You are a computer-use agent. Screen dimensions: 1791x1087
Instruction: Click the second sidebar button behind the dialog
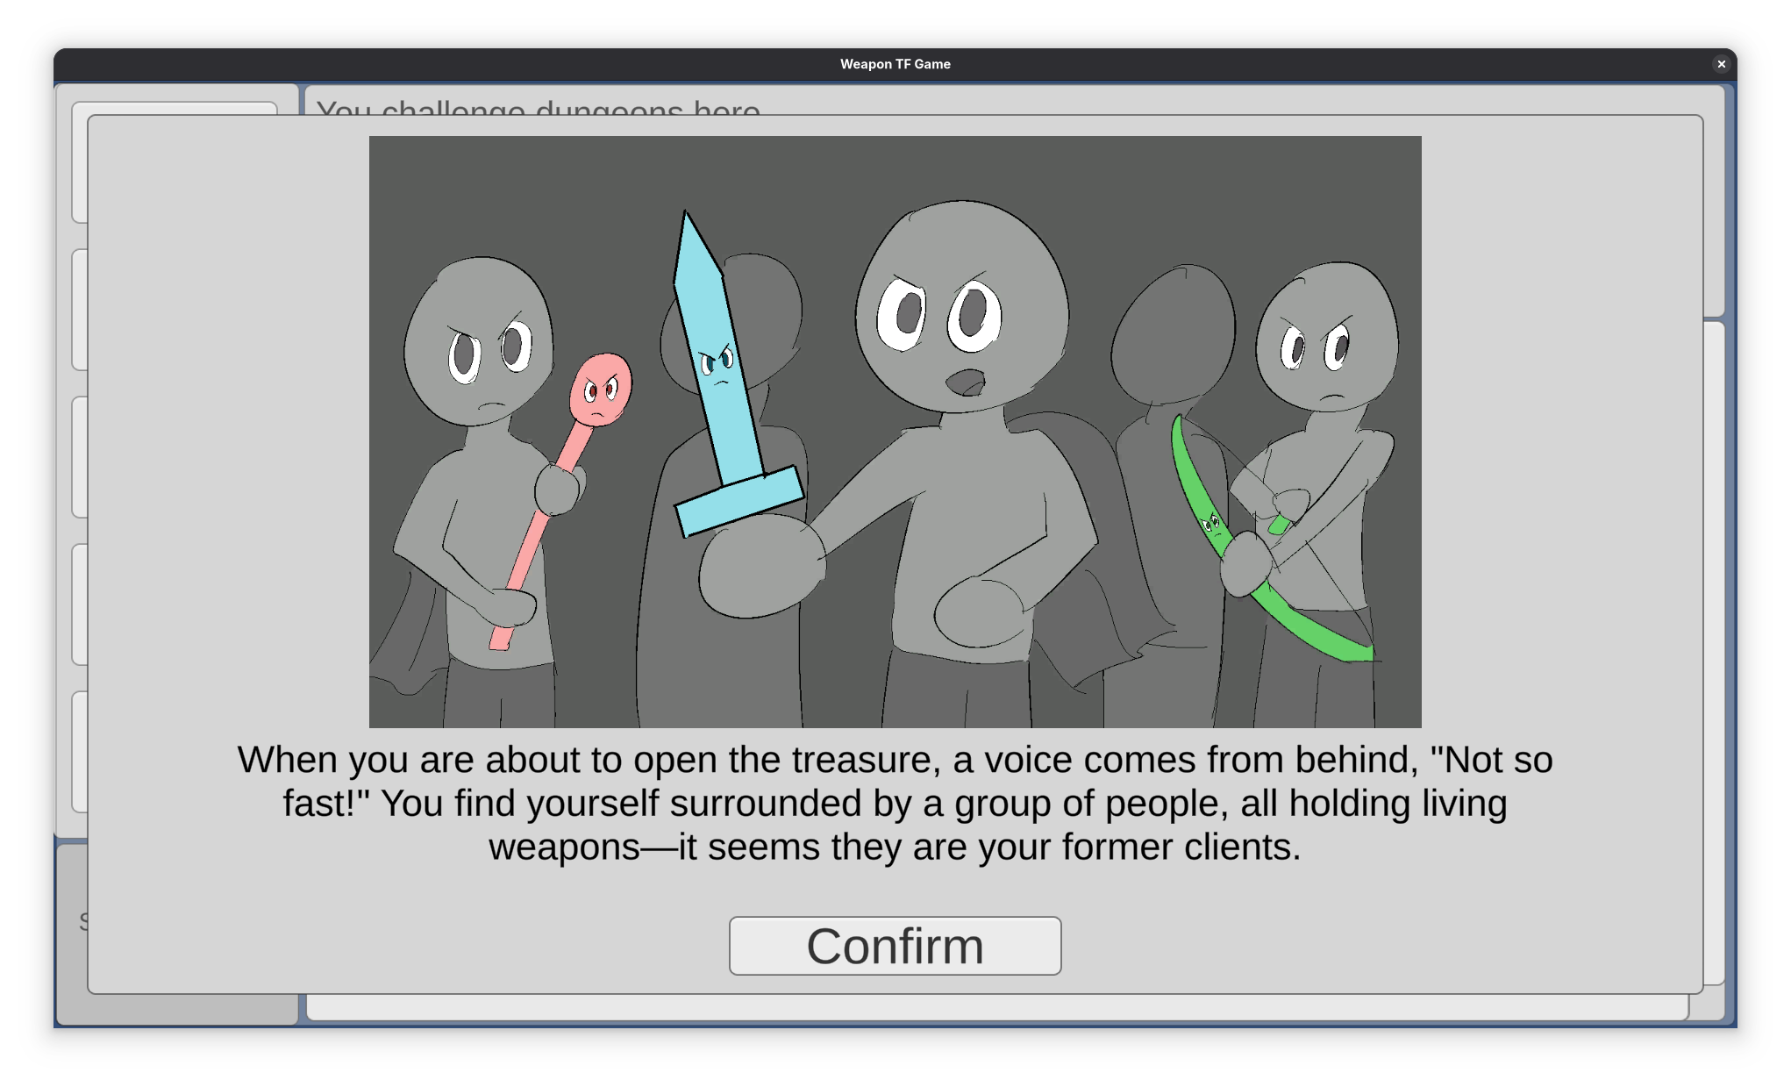79,309
